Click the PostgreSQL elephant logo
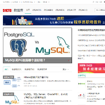 pyautogui.click(x=18, y=48)
